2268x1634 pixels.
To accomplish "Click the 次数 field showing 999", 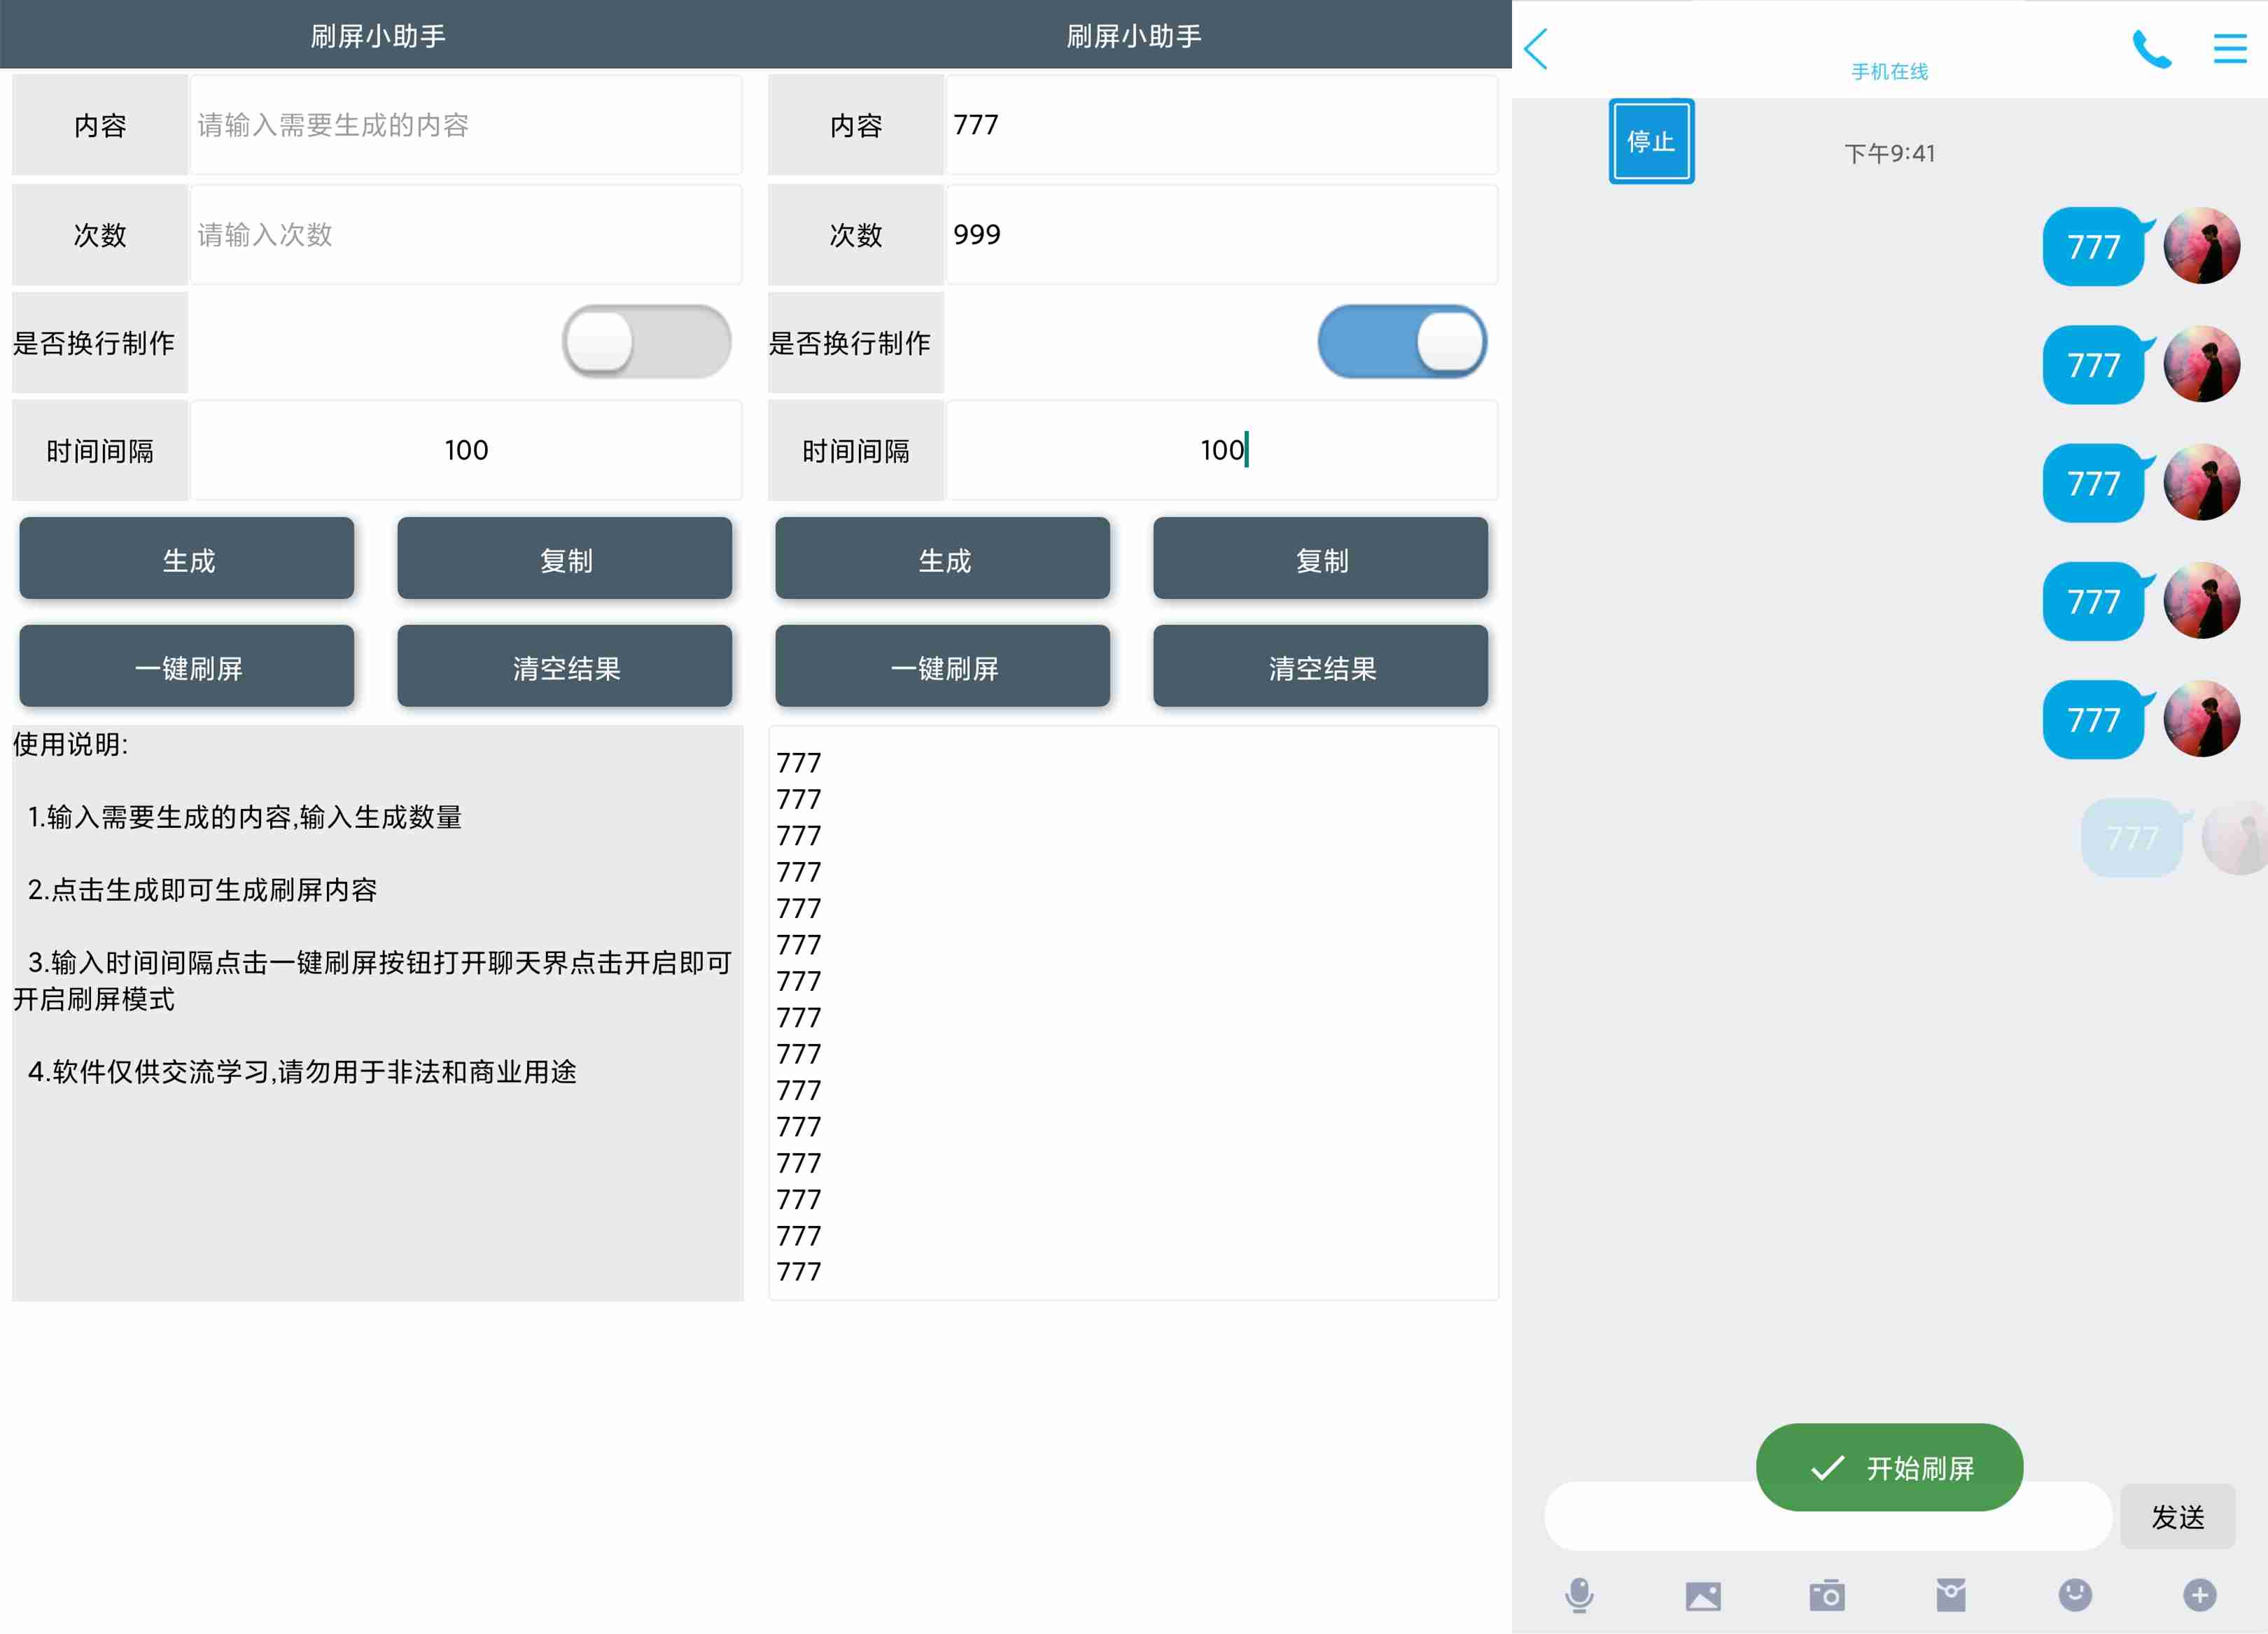I will click(1221, 235).
